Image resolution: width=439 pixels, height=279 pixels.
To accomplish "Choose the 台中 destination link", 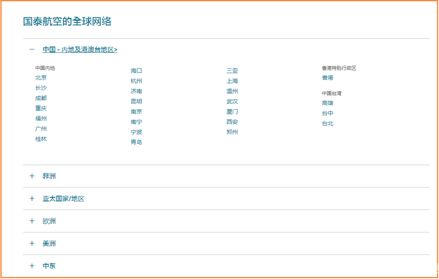I will click(x=328, y=113).
